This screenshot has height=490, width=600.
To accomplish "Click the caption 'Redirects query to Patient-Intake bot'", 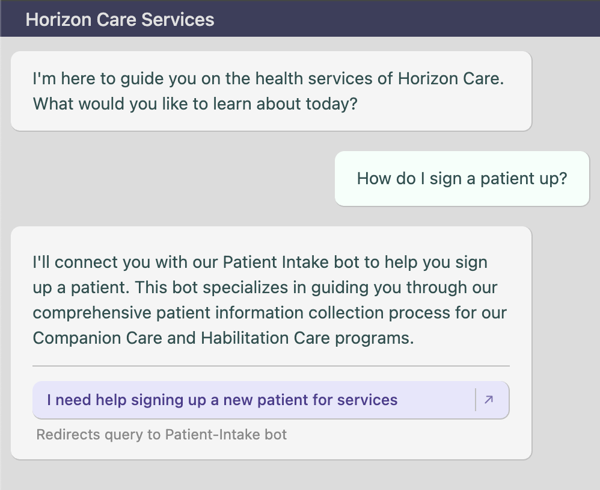I will click(162, 434).
